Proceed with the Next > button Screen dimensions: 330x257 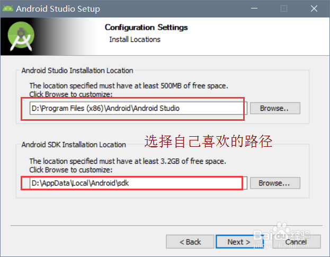point(239,242)
